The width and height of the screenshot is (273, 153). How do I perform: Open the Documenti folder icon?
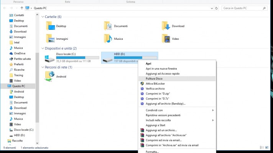click(108, 26)
